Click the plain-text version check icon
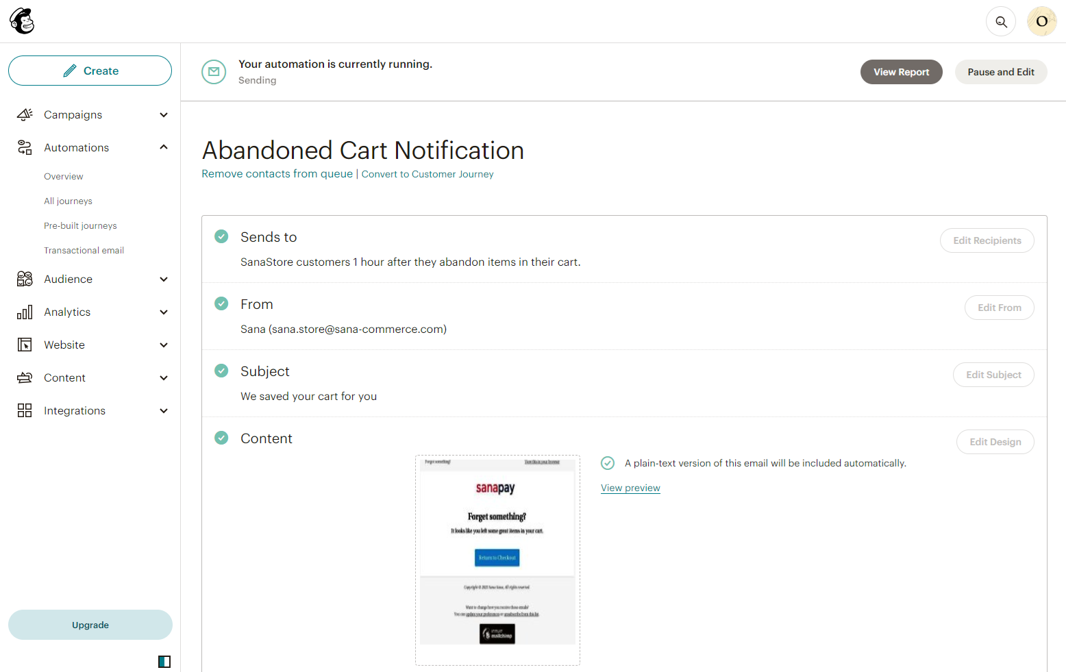Viewport: 1066px width, 672px height. point(608,463)
